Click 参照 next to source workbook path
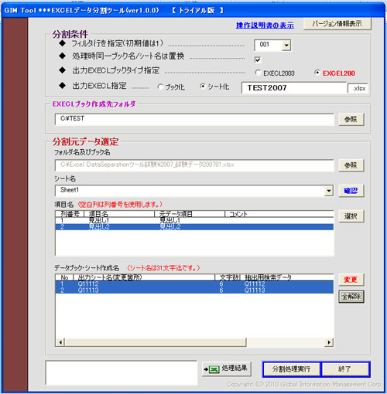 pyautogui.click(x=351, y=165)
